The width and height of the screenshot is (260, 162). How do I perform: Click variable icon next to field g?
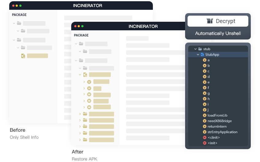(x=205, y=93)
